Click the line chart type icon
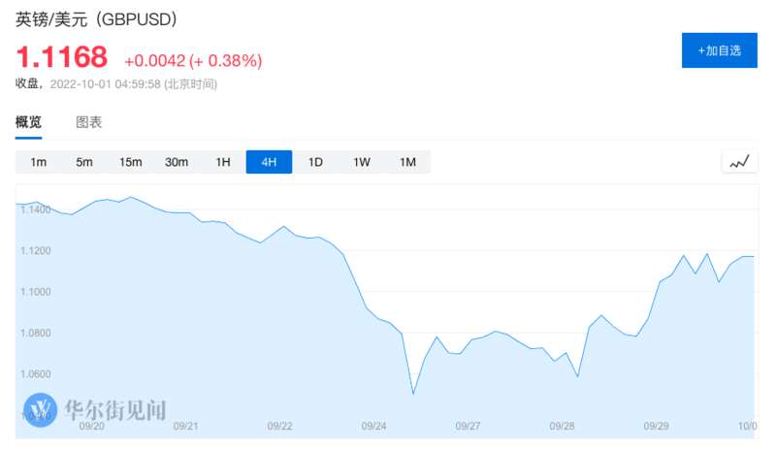The height and width of the screenshot is (449, 776). (739, 162)
